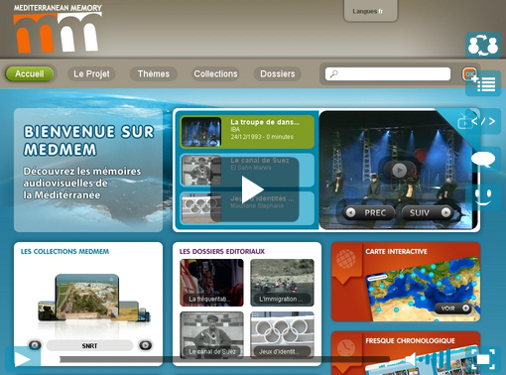Go to previous collection before SNRT
506x375 pixels.
pyautogui.click(x=35, y=345)
